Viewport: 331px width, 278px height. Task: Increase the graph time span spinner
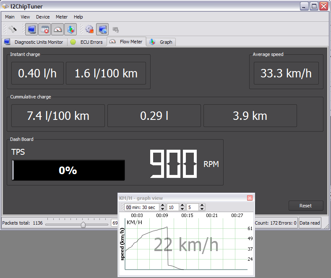click(x=162, y=205)
